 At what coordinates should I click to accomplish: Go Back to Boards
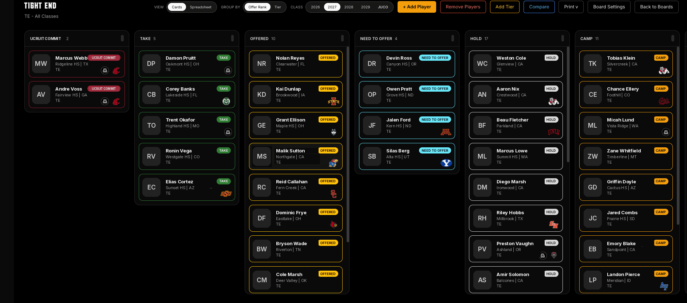[x=656, y=7]
